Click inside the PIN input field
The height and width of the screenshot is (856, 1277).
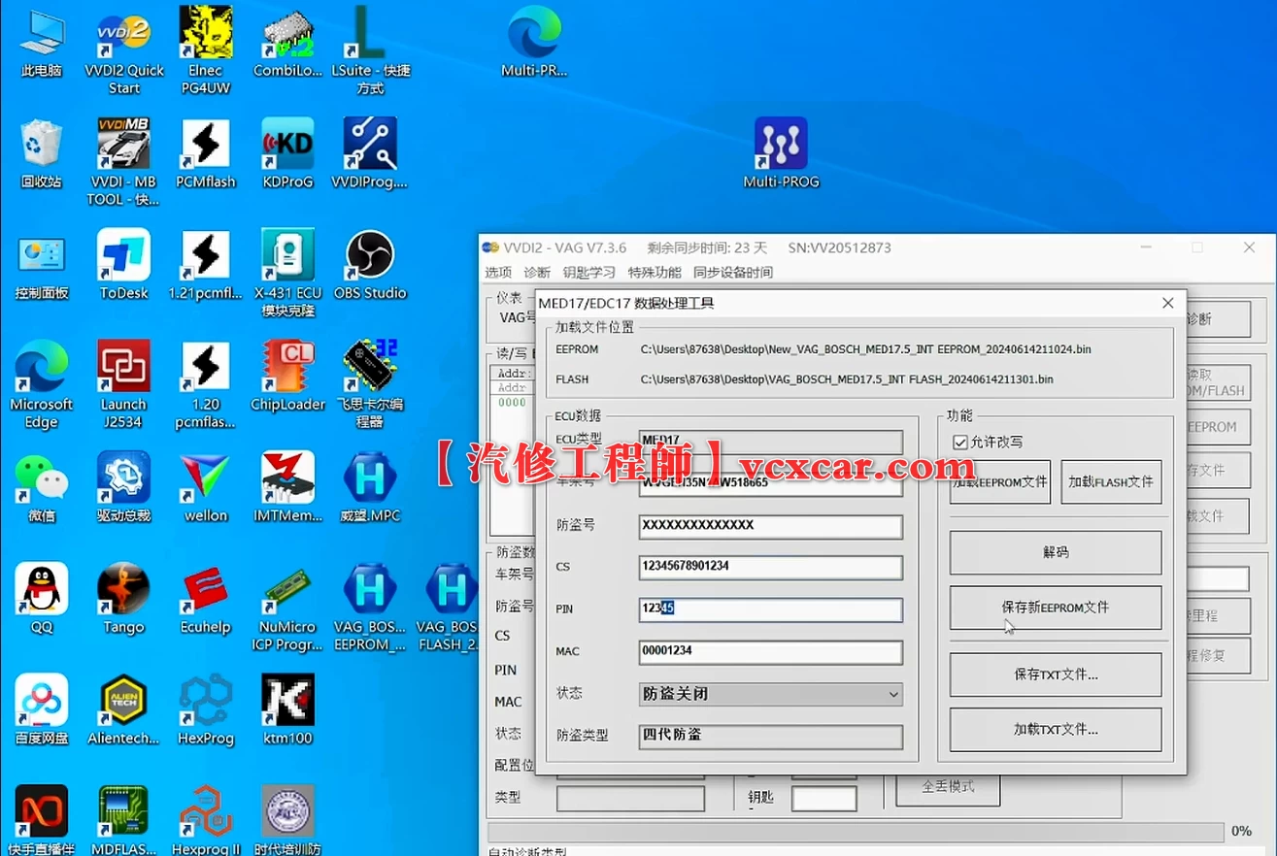(x=770, y=609)
